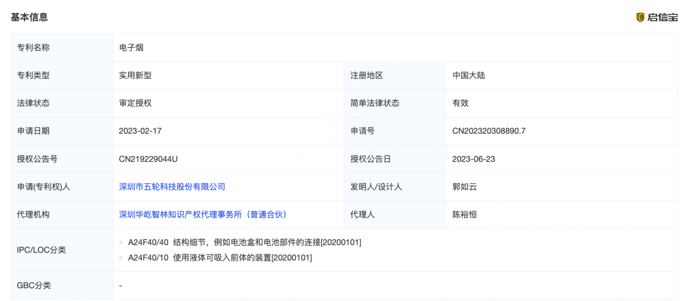Select region value 中国大陆

(x=468, y=75)
